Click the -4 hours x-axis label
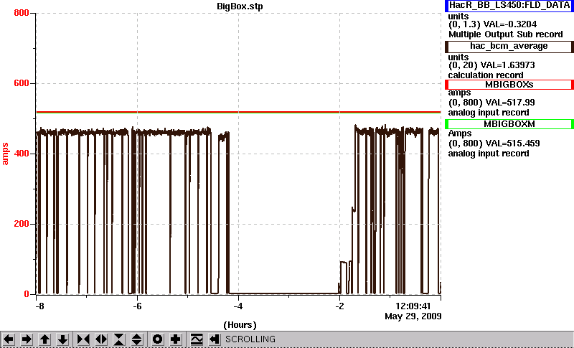The image size is (574, 348). pyautogui.click(x=238, y=306)
